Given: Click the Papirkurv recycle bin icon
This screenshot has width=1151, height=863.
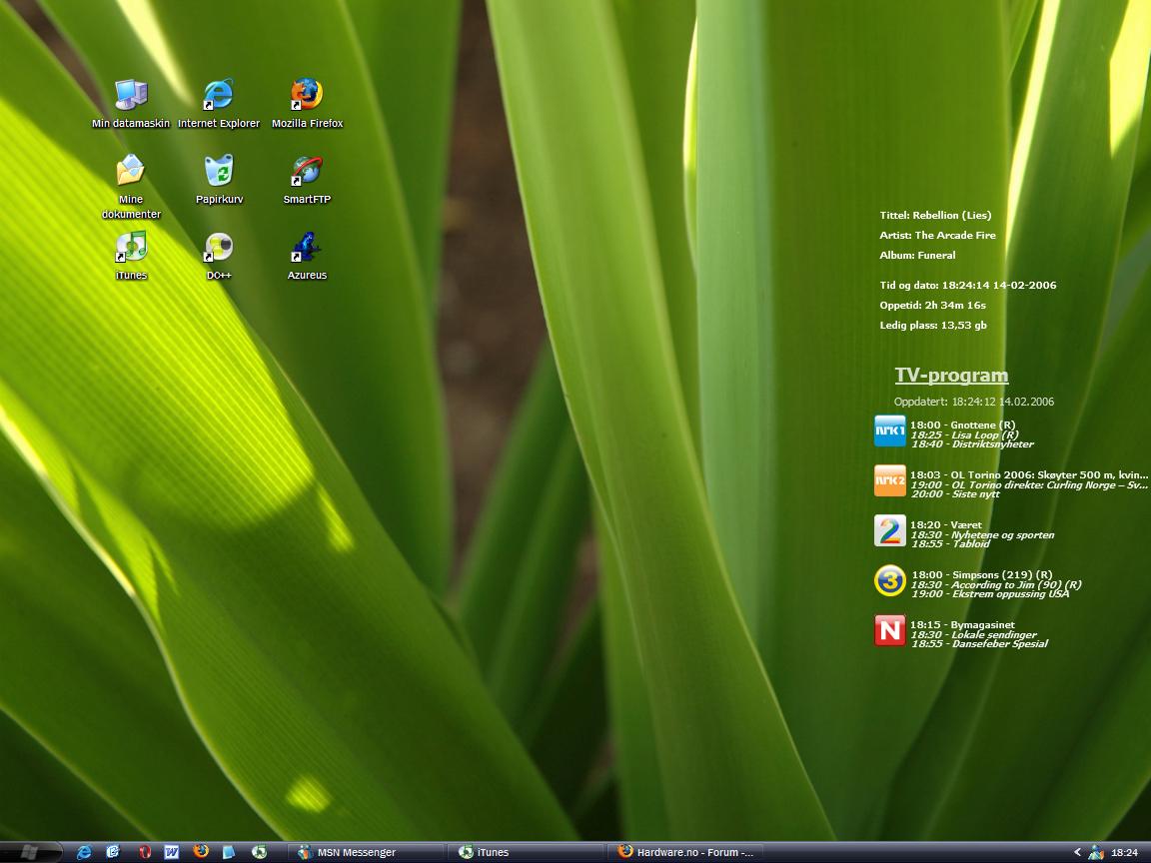Looking at the screenshot, I should pos(219,172).
